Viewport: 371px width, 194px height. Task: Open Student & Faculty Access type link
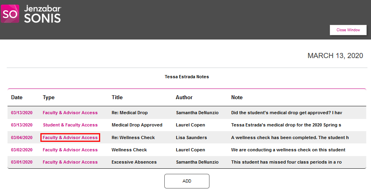click(x=70, y=125)
